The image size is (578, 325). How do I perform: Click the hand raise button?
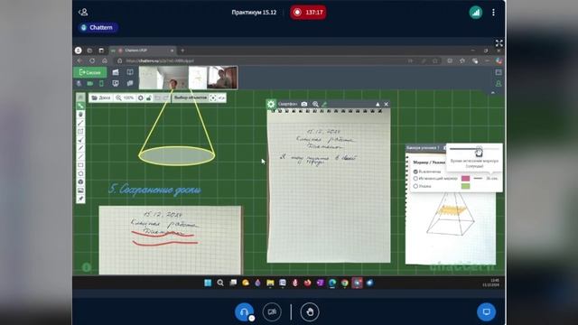[310, 311]
